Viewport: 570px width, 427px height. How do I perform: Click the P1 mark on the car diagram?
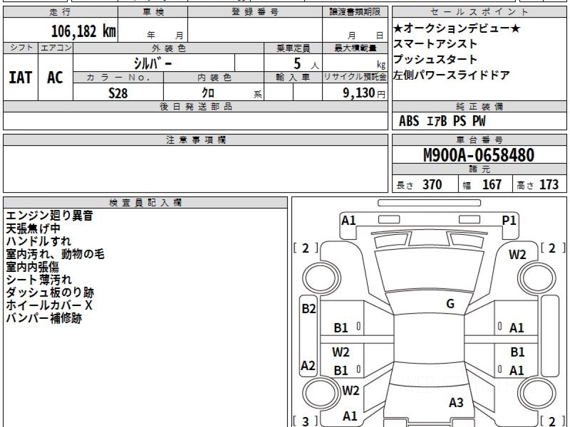pos(509,220)
